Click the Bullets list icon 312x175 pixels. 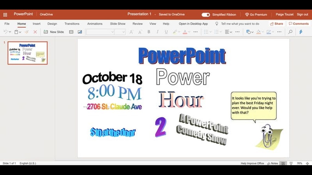pyautogui.click(x=206, y=32)
